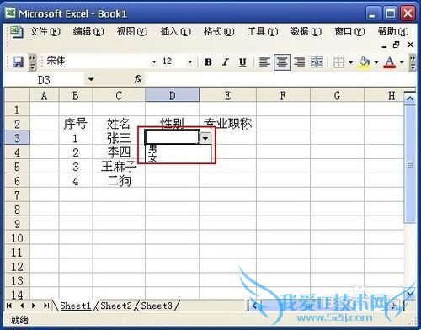Apply red Font Color
Image resolution: width=421 pixels, height=330 pixels.
(390, 62)
